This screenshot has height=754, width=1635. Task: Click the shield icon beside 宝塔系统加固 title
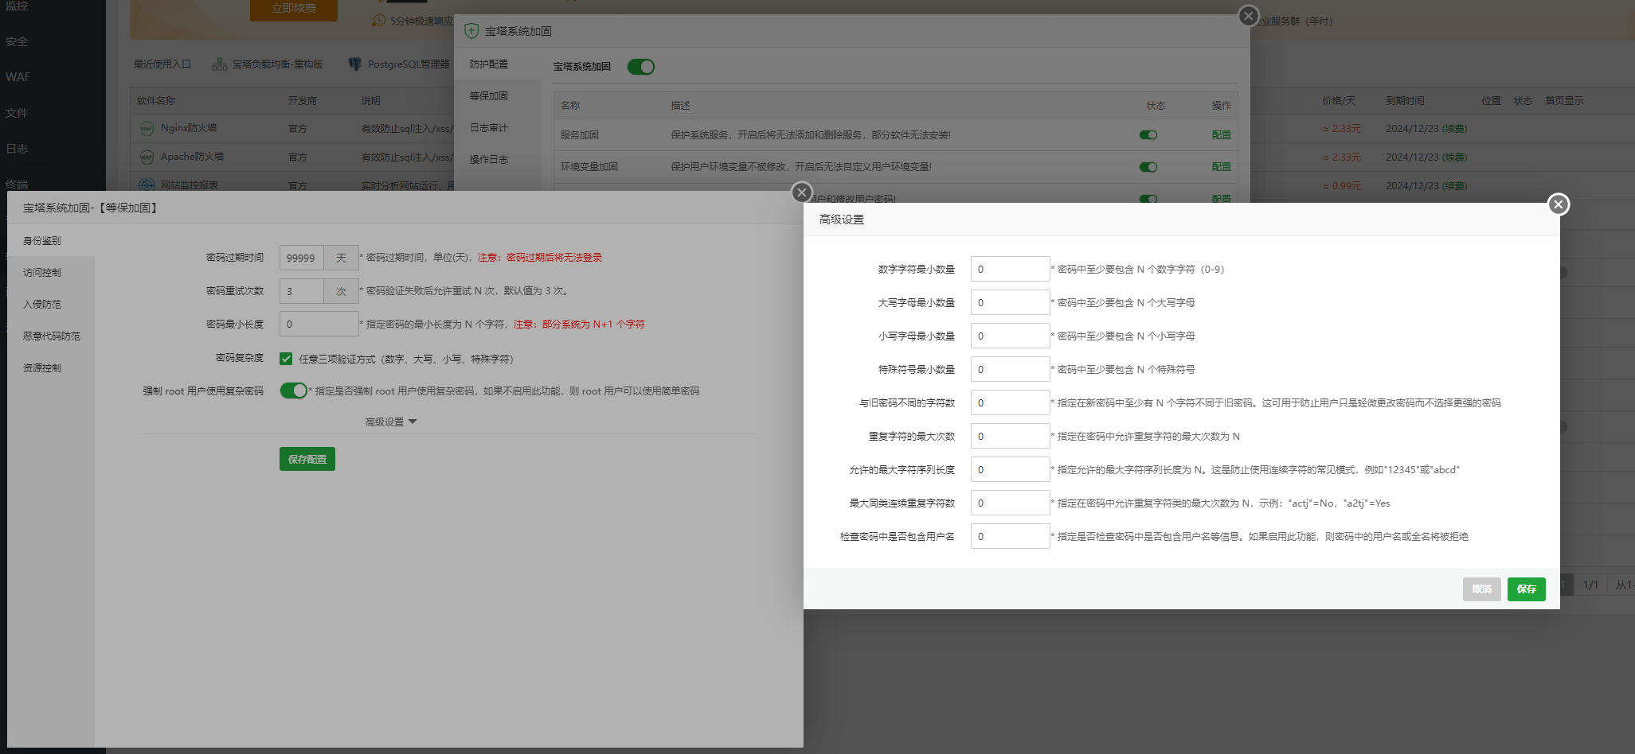(x=471, y=31)
